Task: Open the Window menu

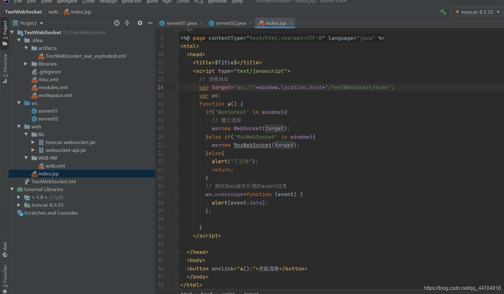Action: tap(217, 2)
